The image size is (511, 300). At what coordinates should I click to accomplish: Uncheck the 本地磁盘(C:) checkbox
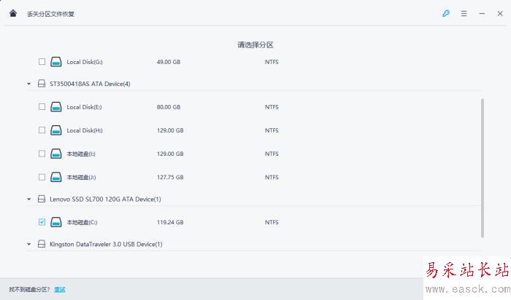42,222
